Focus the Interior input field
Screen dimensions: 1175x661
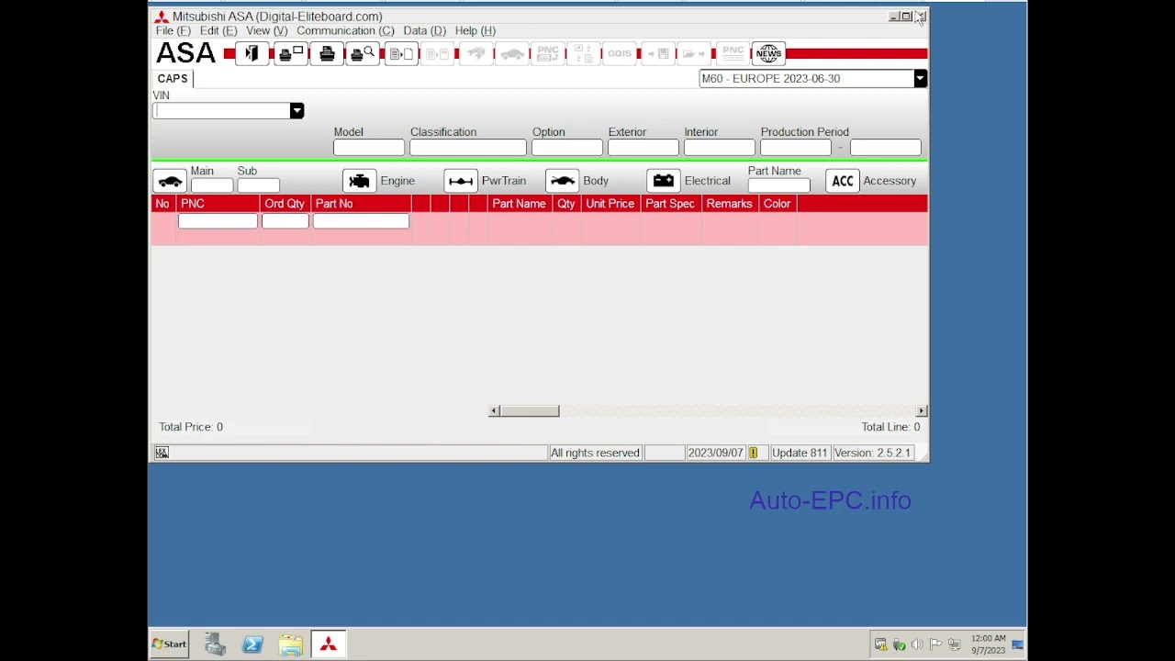tap(720, 148)
